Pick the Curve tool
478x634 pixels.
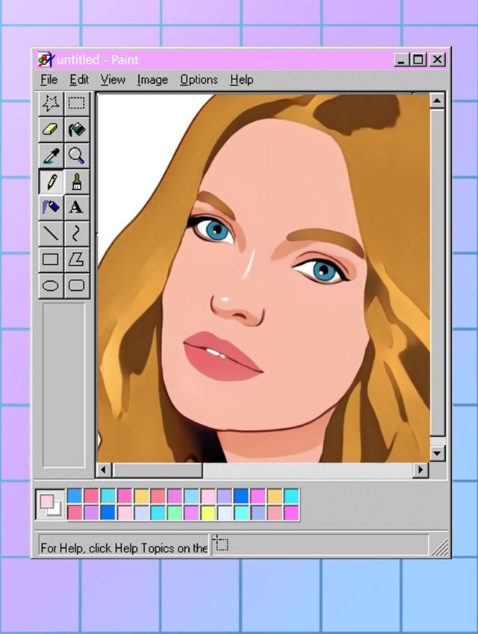click(x=76, y=233)
